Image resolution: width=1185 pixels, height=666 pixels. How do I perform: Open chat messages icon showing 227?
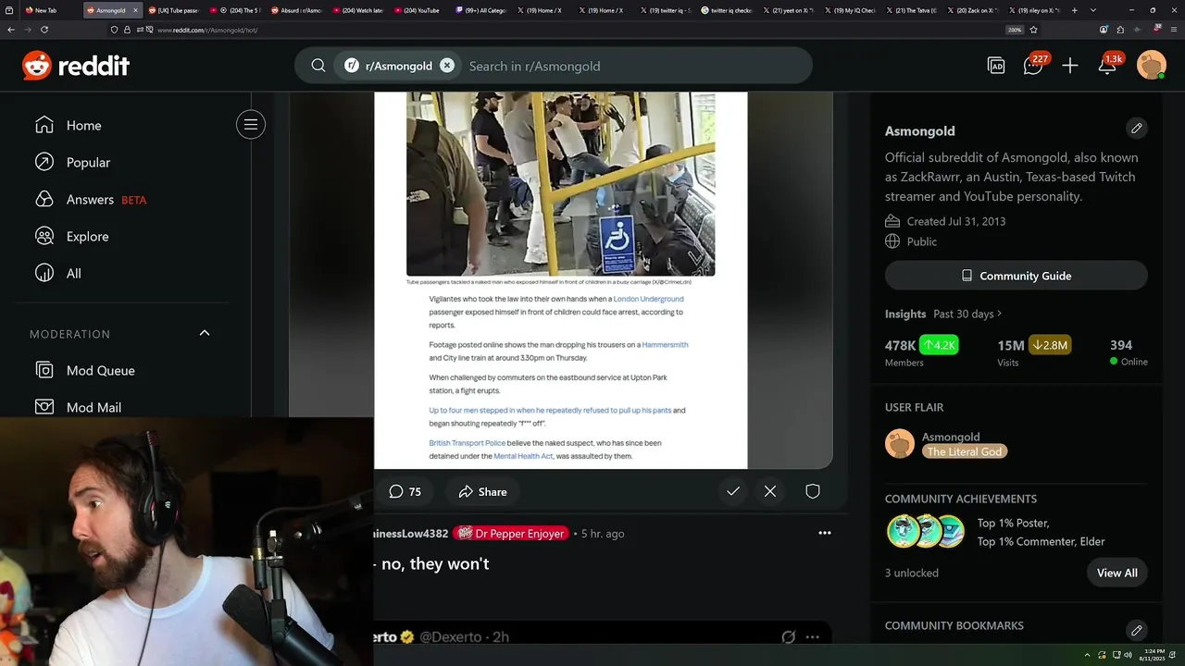coord(1033,66)
